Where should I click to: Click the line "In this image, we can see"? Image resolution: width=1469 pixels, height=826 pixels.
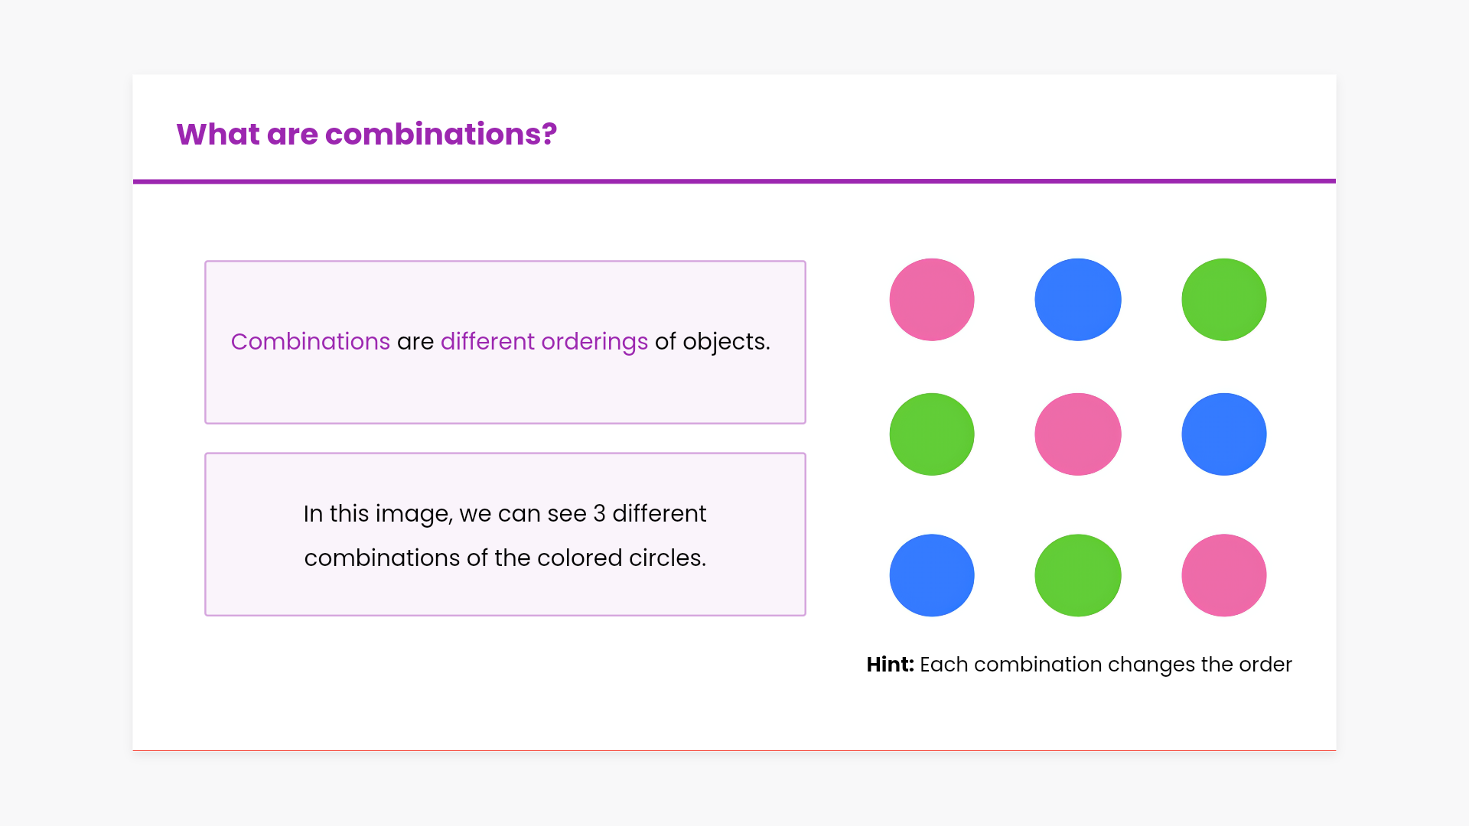pyautogui.click(x=444, y=513)
